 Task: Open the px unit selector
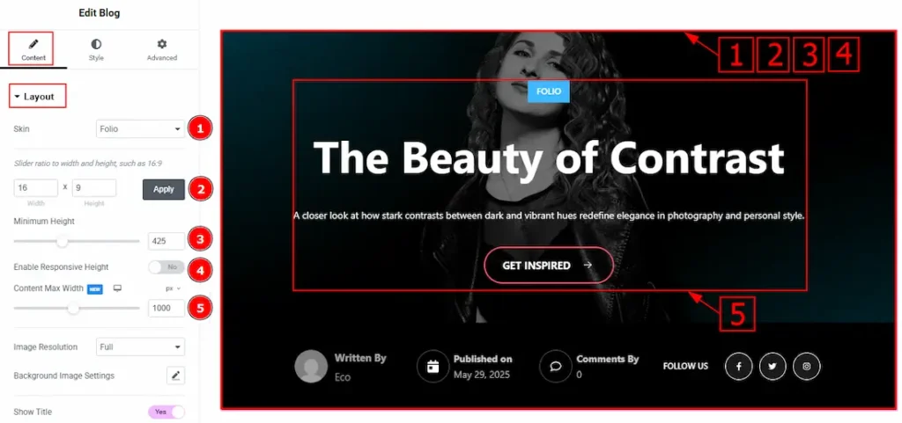(174, 288)
